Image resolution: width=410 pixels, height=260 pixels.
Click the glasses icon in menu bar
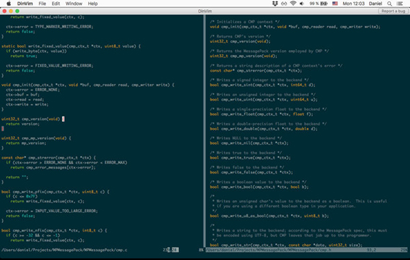(284, 3)
